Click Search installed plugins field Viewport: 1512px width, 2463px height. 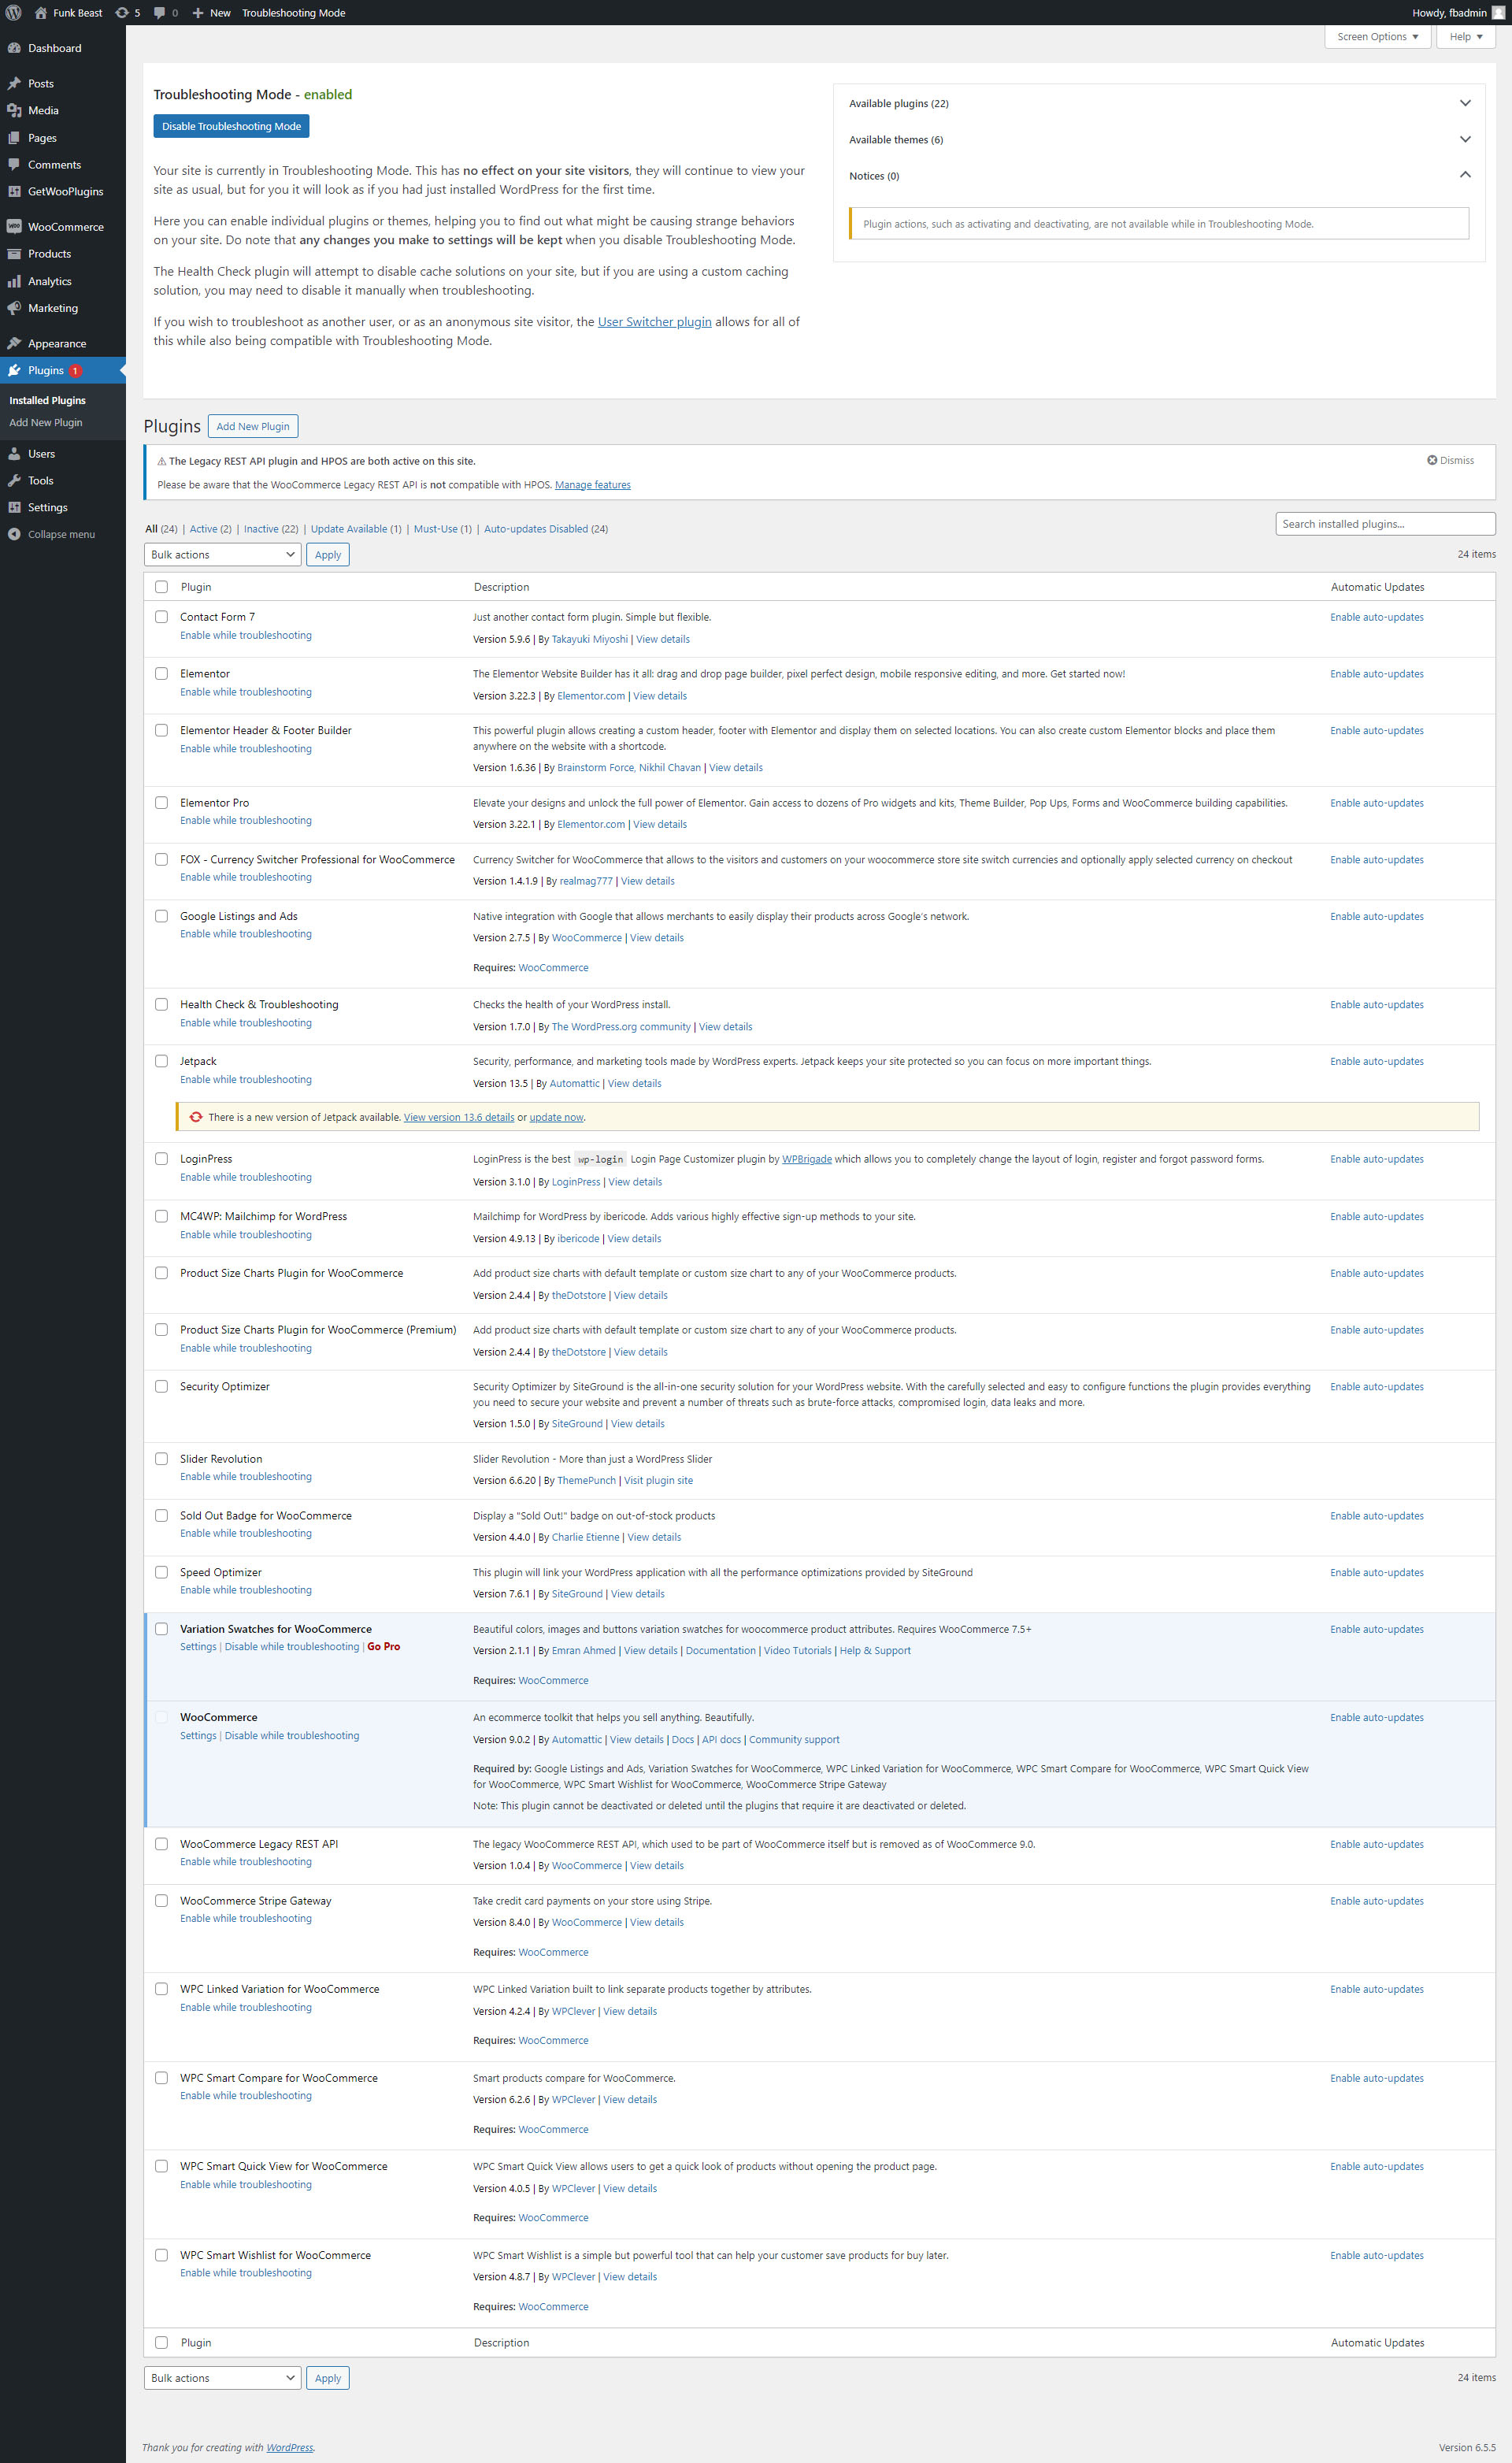(x=1385, y=524)
